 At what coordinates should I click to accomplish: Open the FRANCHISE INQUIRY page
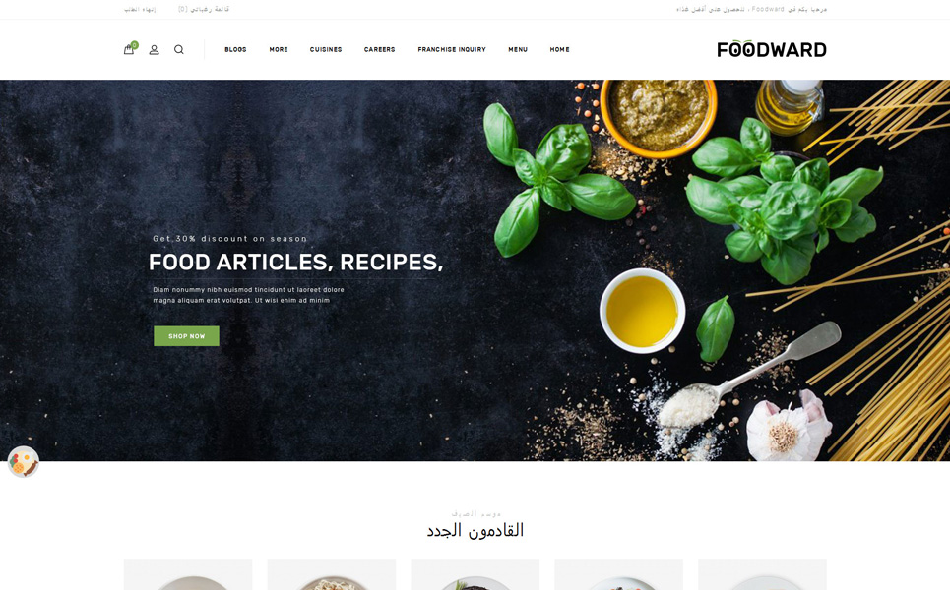pyautogui.click(x=452, y=49)
